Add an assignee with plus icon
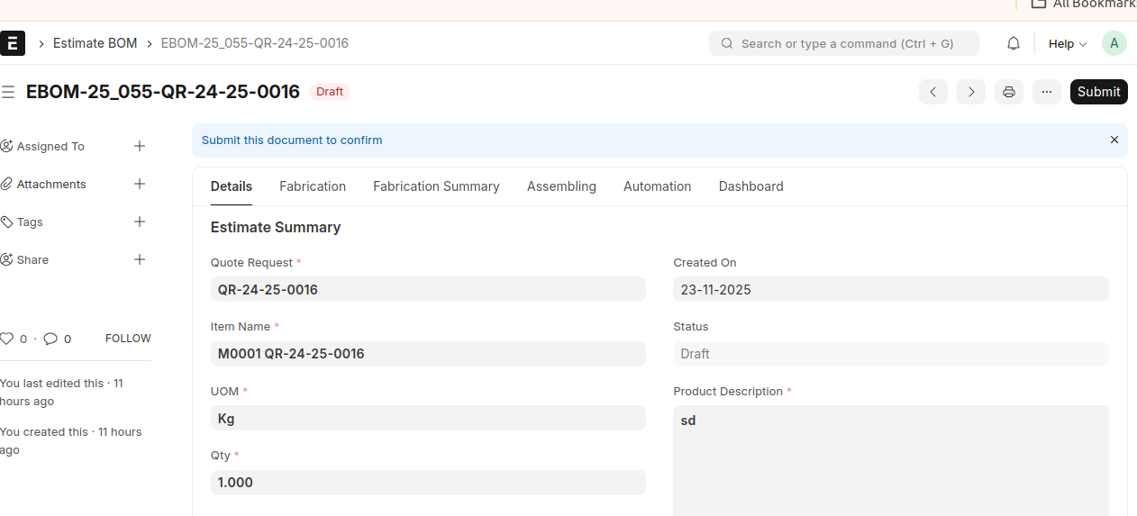Screen dimensions: 1137x516 (140, 146)
